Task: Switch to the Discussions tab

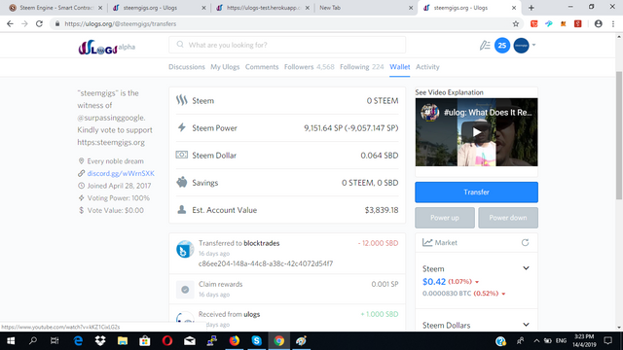Action: (187, 67)
